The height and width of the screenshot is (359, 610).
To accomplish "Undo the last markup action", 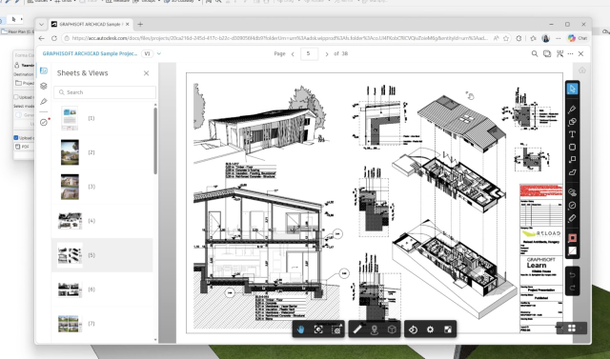I will (x=572, y=275).
